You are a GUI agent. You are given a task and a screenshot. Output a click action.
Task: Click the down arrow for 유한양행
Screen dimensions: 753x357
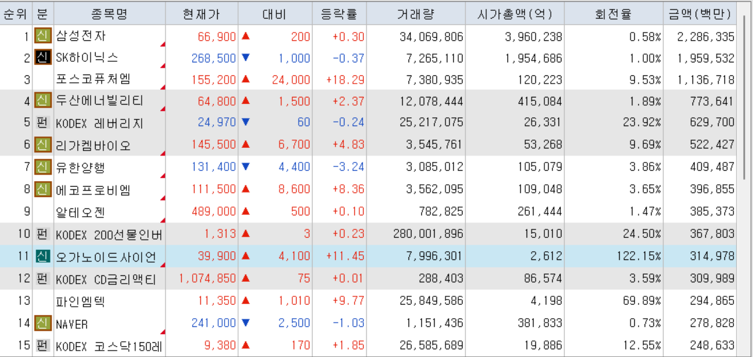(246, 167)
